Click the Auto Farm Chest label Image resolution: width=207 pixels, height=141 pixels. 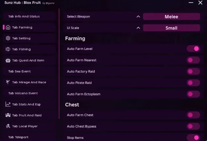[80, 115]
